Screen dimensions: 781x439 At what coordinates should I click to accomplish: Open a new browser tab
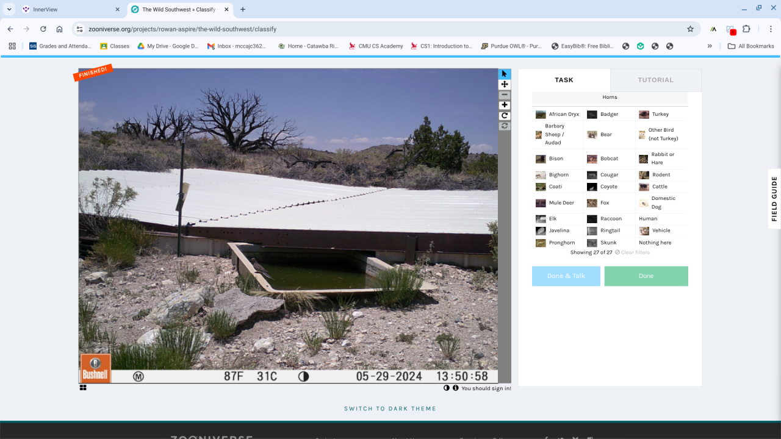click(x=243, y=9)
